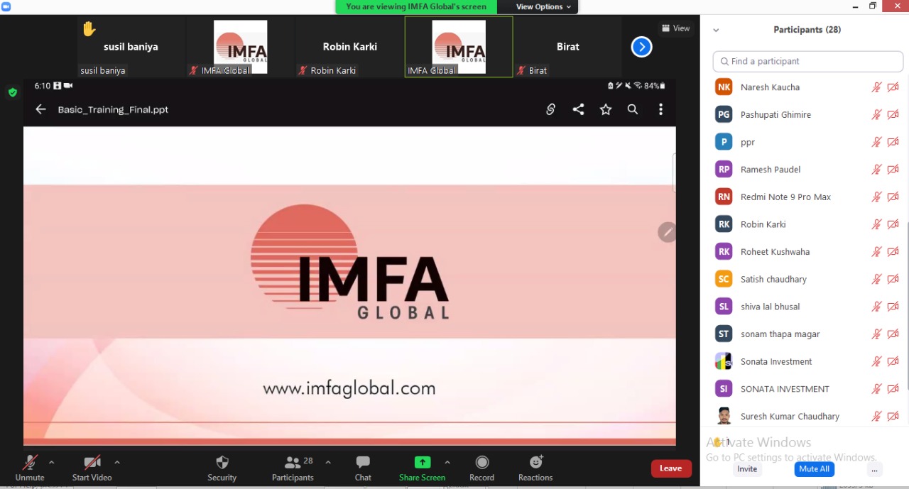Go back from Basic_Training_Final.ppt

click(40, 109)
